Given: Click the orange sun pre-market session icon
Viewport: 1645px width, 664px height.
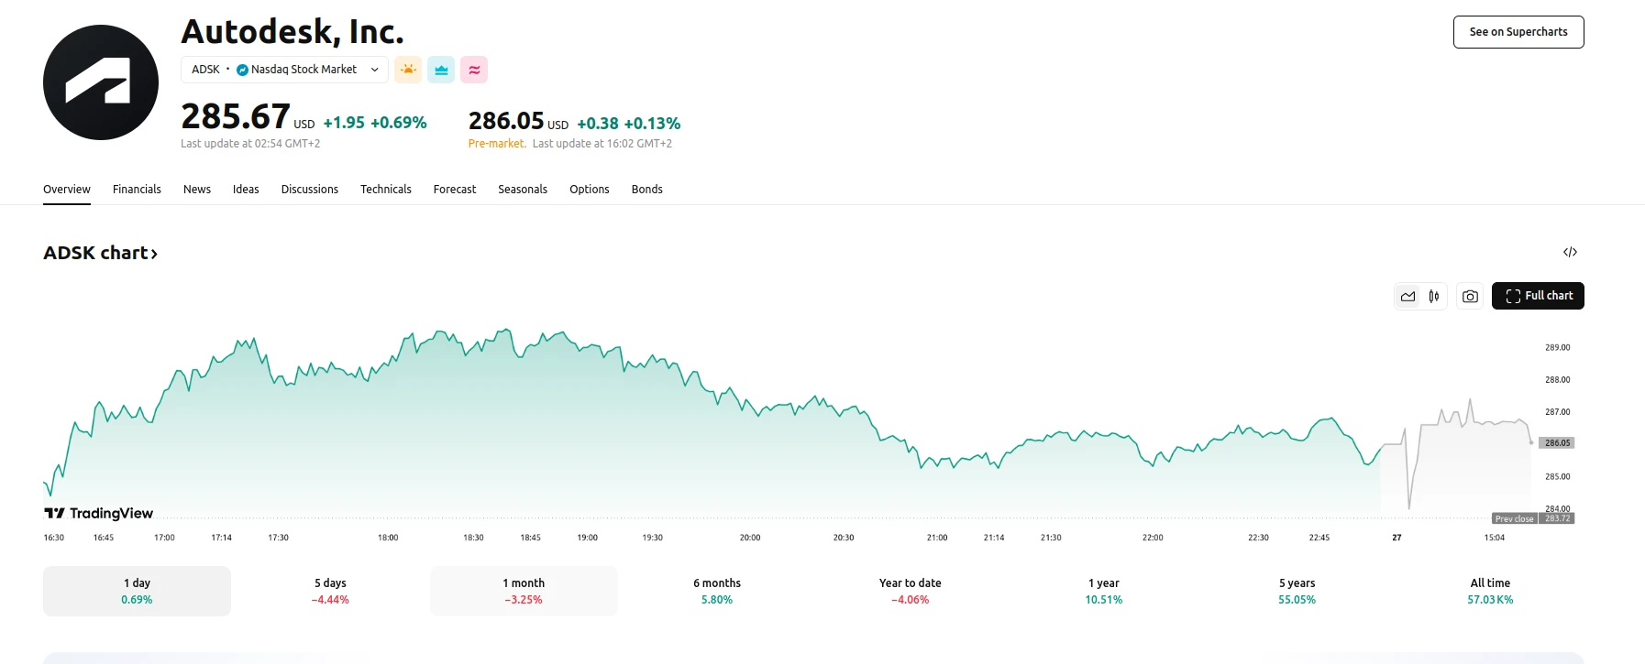Looking at the screenshot, I should tap(408, 70).
